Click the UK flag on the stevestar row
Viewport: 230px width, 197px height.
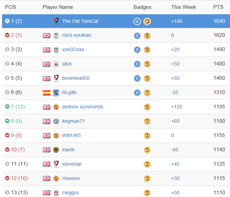point(47,164)
